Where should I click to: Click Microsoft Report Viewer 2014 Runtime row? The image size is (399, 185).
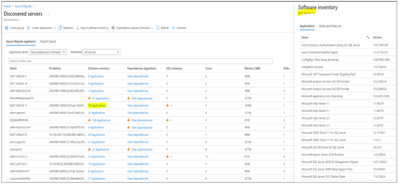tap(348, 155)
